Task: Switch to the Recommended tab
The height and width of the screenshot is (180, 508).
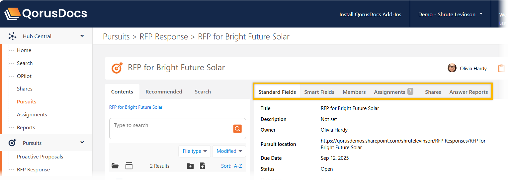Action: pos(164,92)
